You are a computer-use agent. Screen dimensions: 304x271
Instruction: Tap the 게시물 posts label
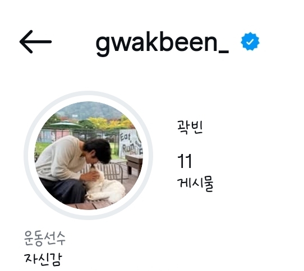(195, 184)
